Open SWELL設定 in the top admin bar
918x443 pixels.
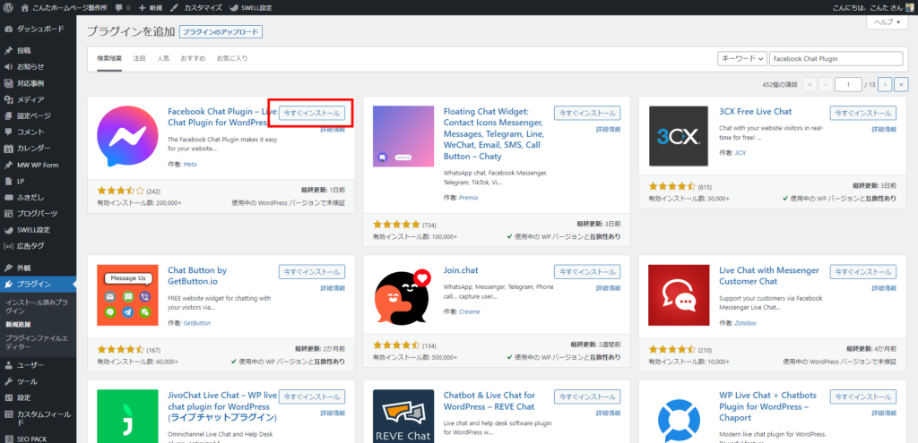click(250, 7)
